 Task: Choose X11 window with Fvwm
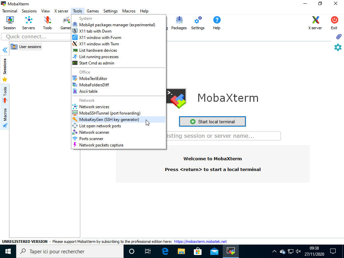point(119,38)
